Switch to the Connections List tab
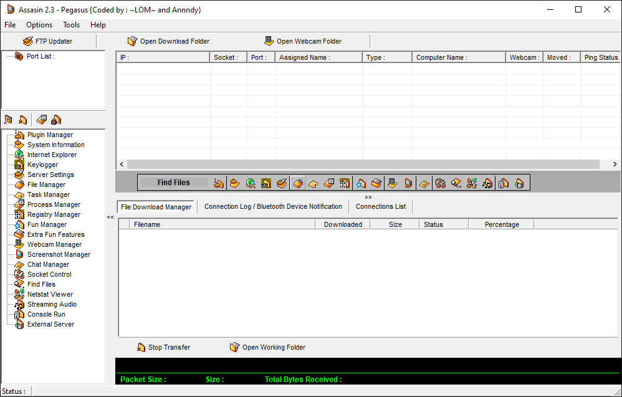The width and height of the screenshot is (622, 397). pyautogui.click(x=380, y=206)
